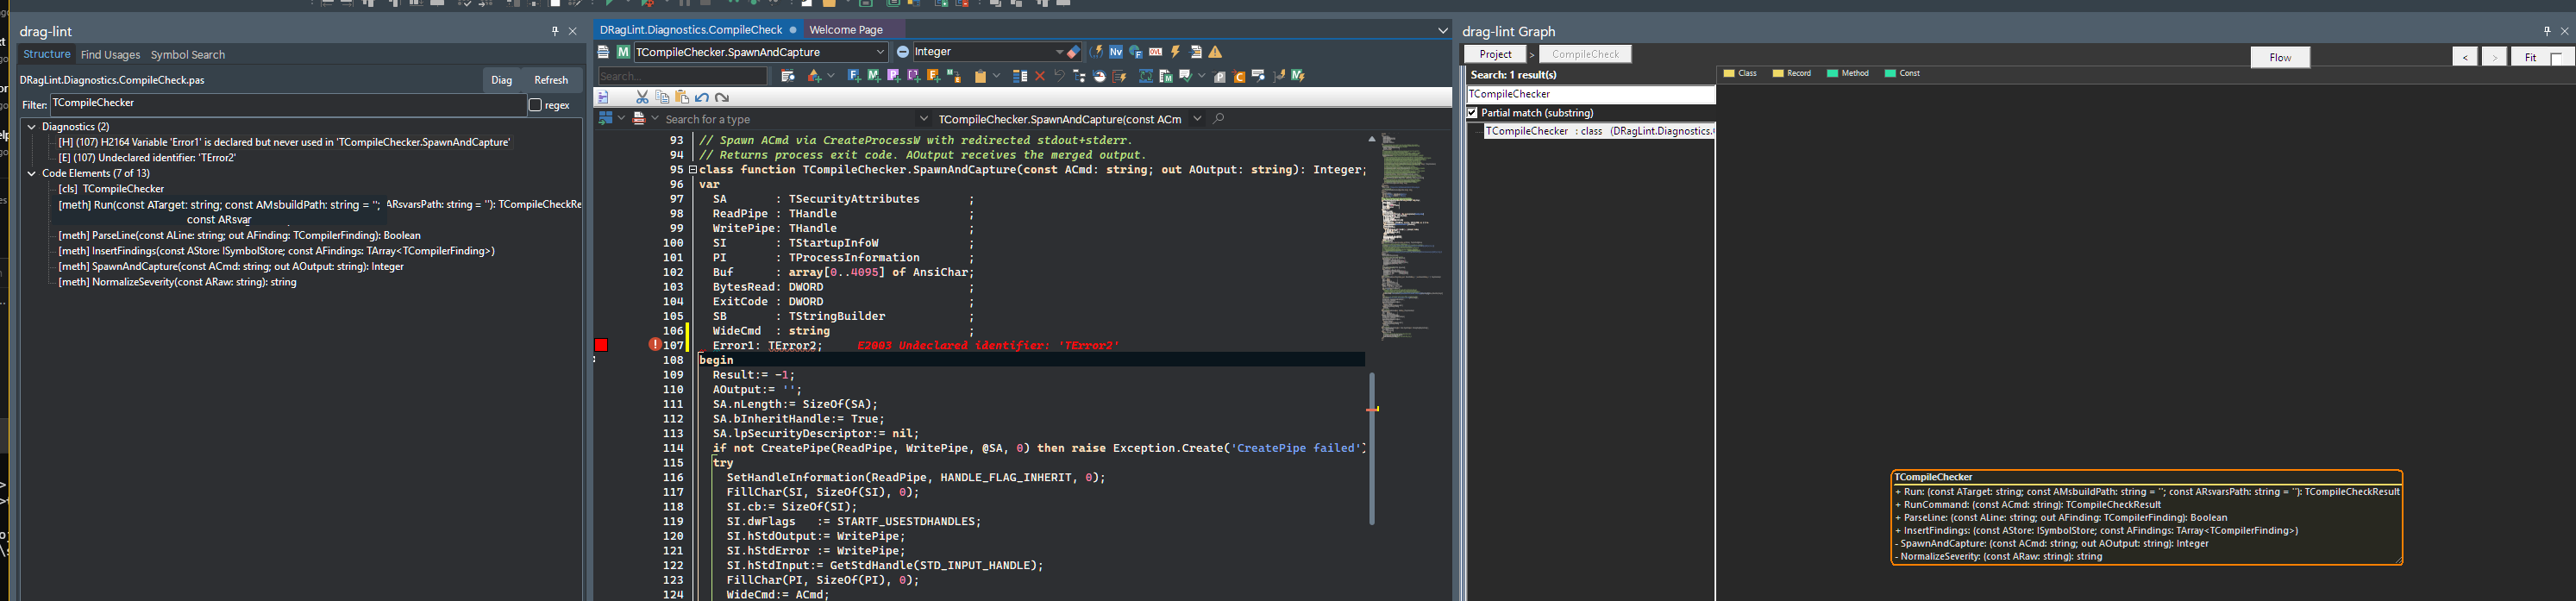Image resolution: width=2576 pixels, height=601 pixels.
Task: Toggle code folding box at line 95
Action: pyautogui.click(x=692, y=170)
